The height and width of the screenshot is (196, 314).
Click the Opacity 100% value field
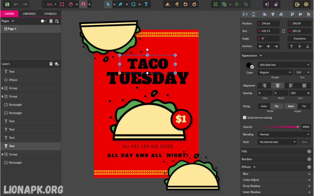point(306,127)
